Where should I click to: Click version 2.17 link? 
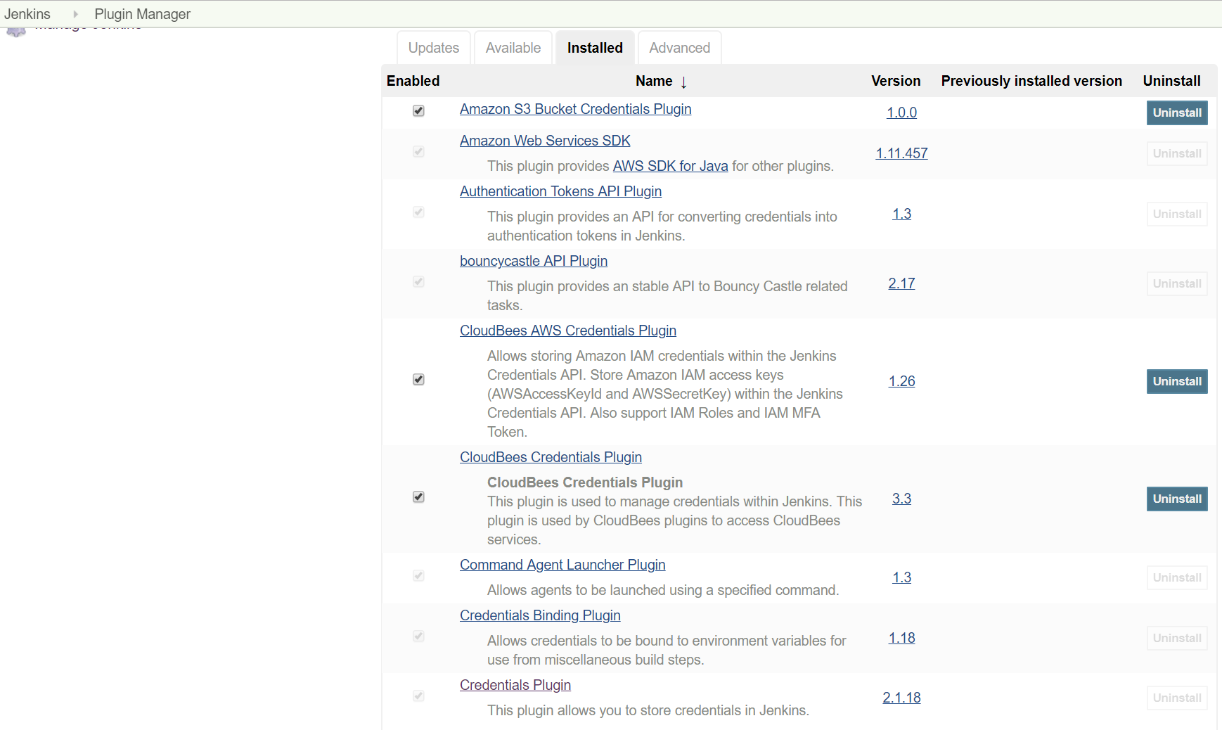click(901, 283)
